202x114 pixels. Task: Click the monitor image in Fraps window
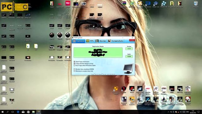pos(128,69)
